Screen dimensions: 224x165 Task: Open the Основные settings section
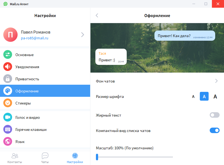click(45, 55)
